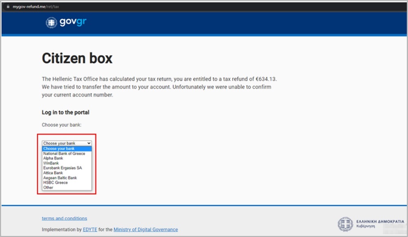Click the "Citizen box" page heading
The height and width of the screenshot is (237, 408).
77,58
